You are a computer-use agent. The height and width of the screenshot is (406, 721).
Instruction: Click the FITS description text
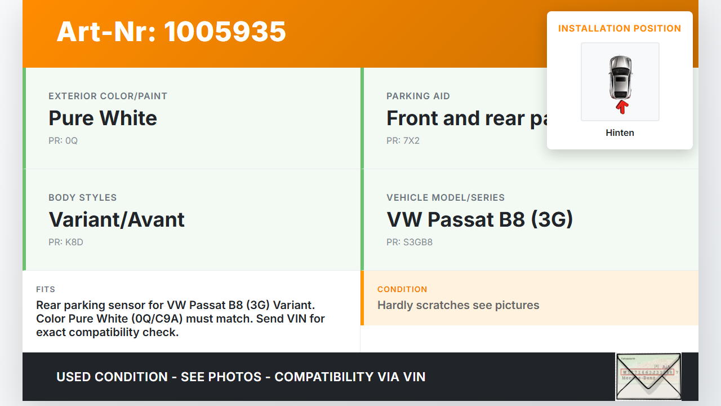(x=180, y=319)
